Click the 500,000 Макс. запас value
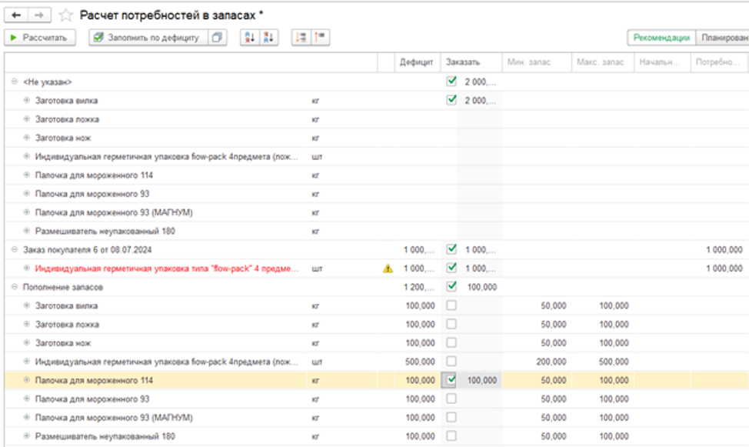Image resolution: width=749 pixels, height=447 pixels. [614, 362]
